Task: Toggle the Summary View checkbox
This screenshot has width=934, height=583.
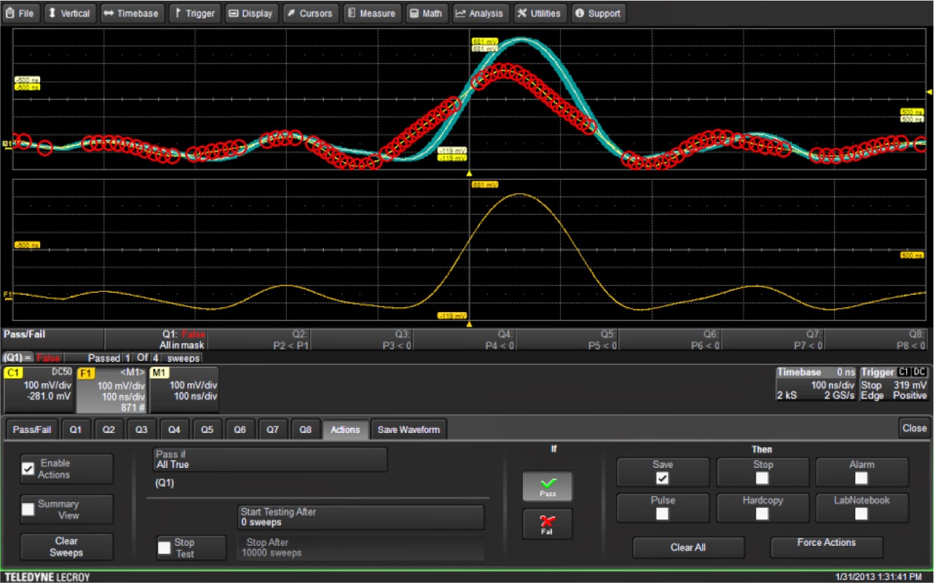Action: (x=29, y=509)
